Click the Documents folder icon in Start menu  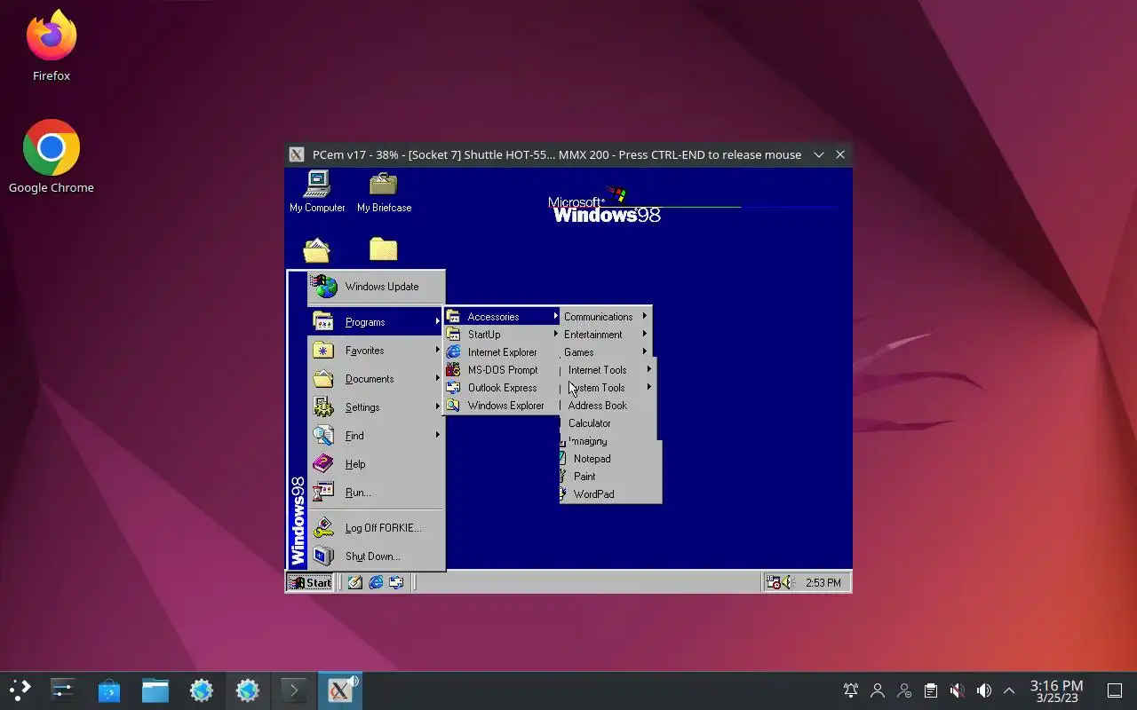point(323,379)
